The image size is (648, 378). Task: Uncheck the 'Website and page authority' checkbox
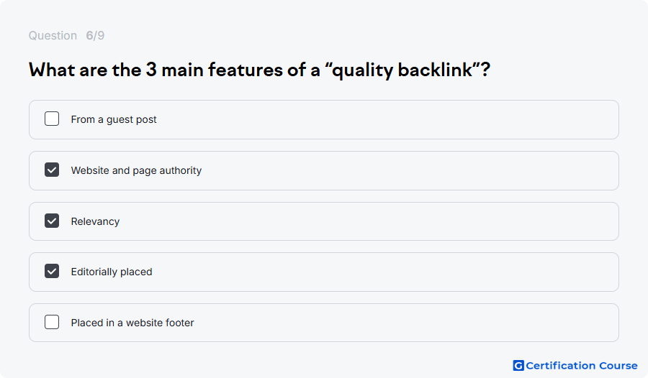click(52, 170)
